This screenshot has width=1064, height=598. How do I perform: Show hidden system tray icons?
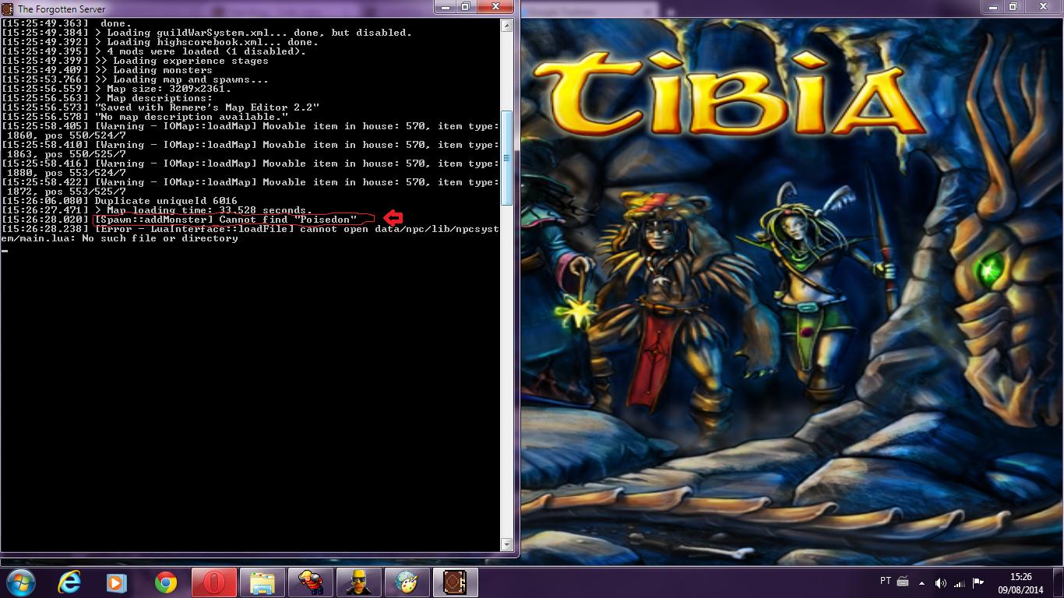923,582
